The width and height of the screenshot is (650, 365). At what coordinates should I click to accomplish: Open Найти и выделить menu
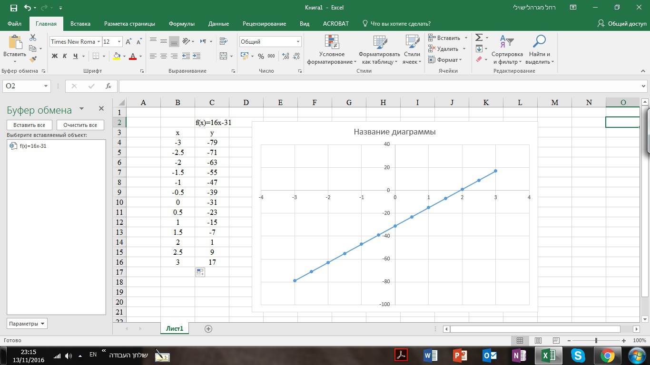[x=540, y=49]
